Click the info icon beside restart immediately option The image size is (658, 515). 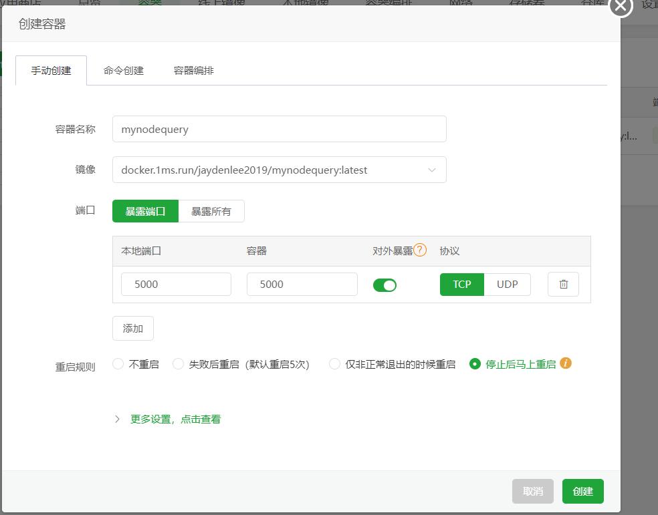click(566, 363)
